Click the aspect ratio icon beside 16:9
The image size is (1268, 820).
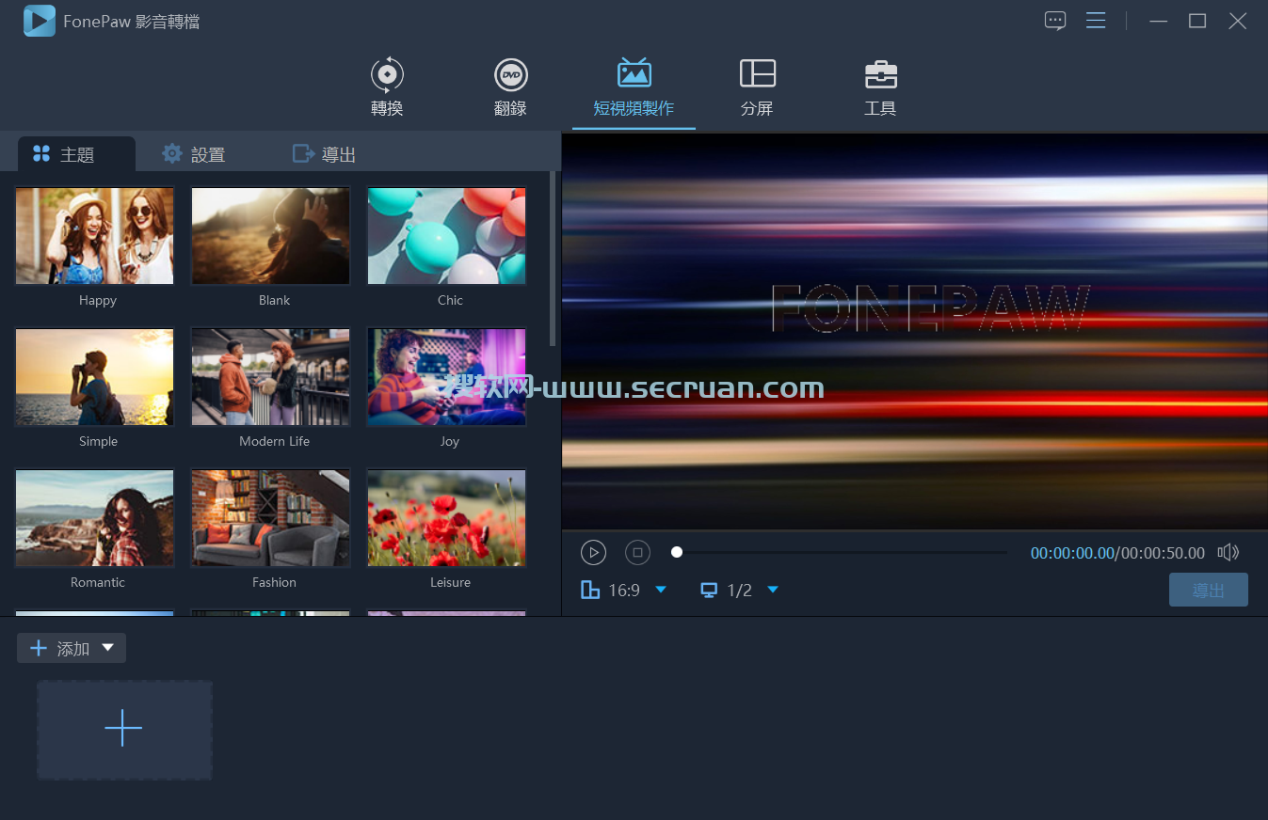(x=590, y=590)
